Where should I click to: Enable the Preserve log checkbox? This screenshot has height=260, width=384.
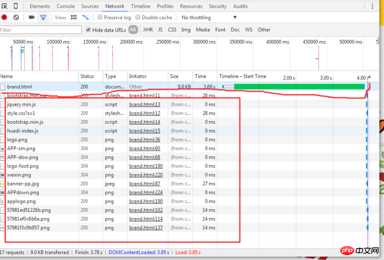100,17
